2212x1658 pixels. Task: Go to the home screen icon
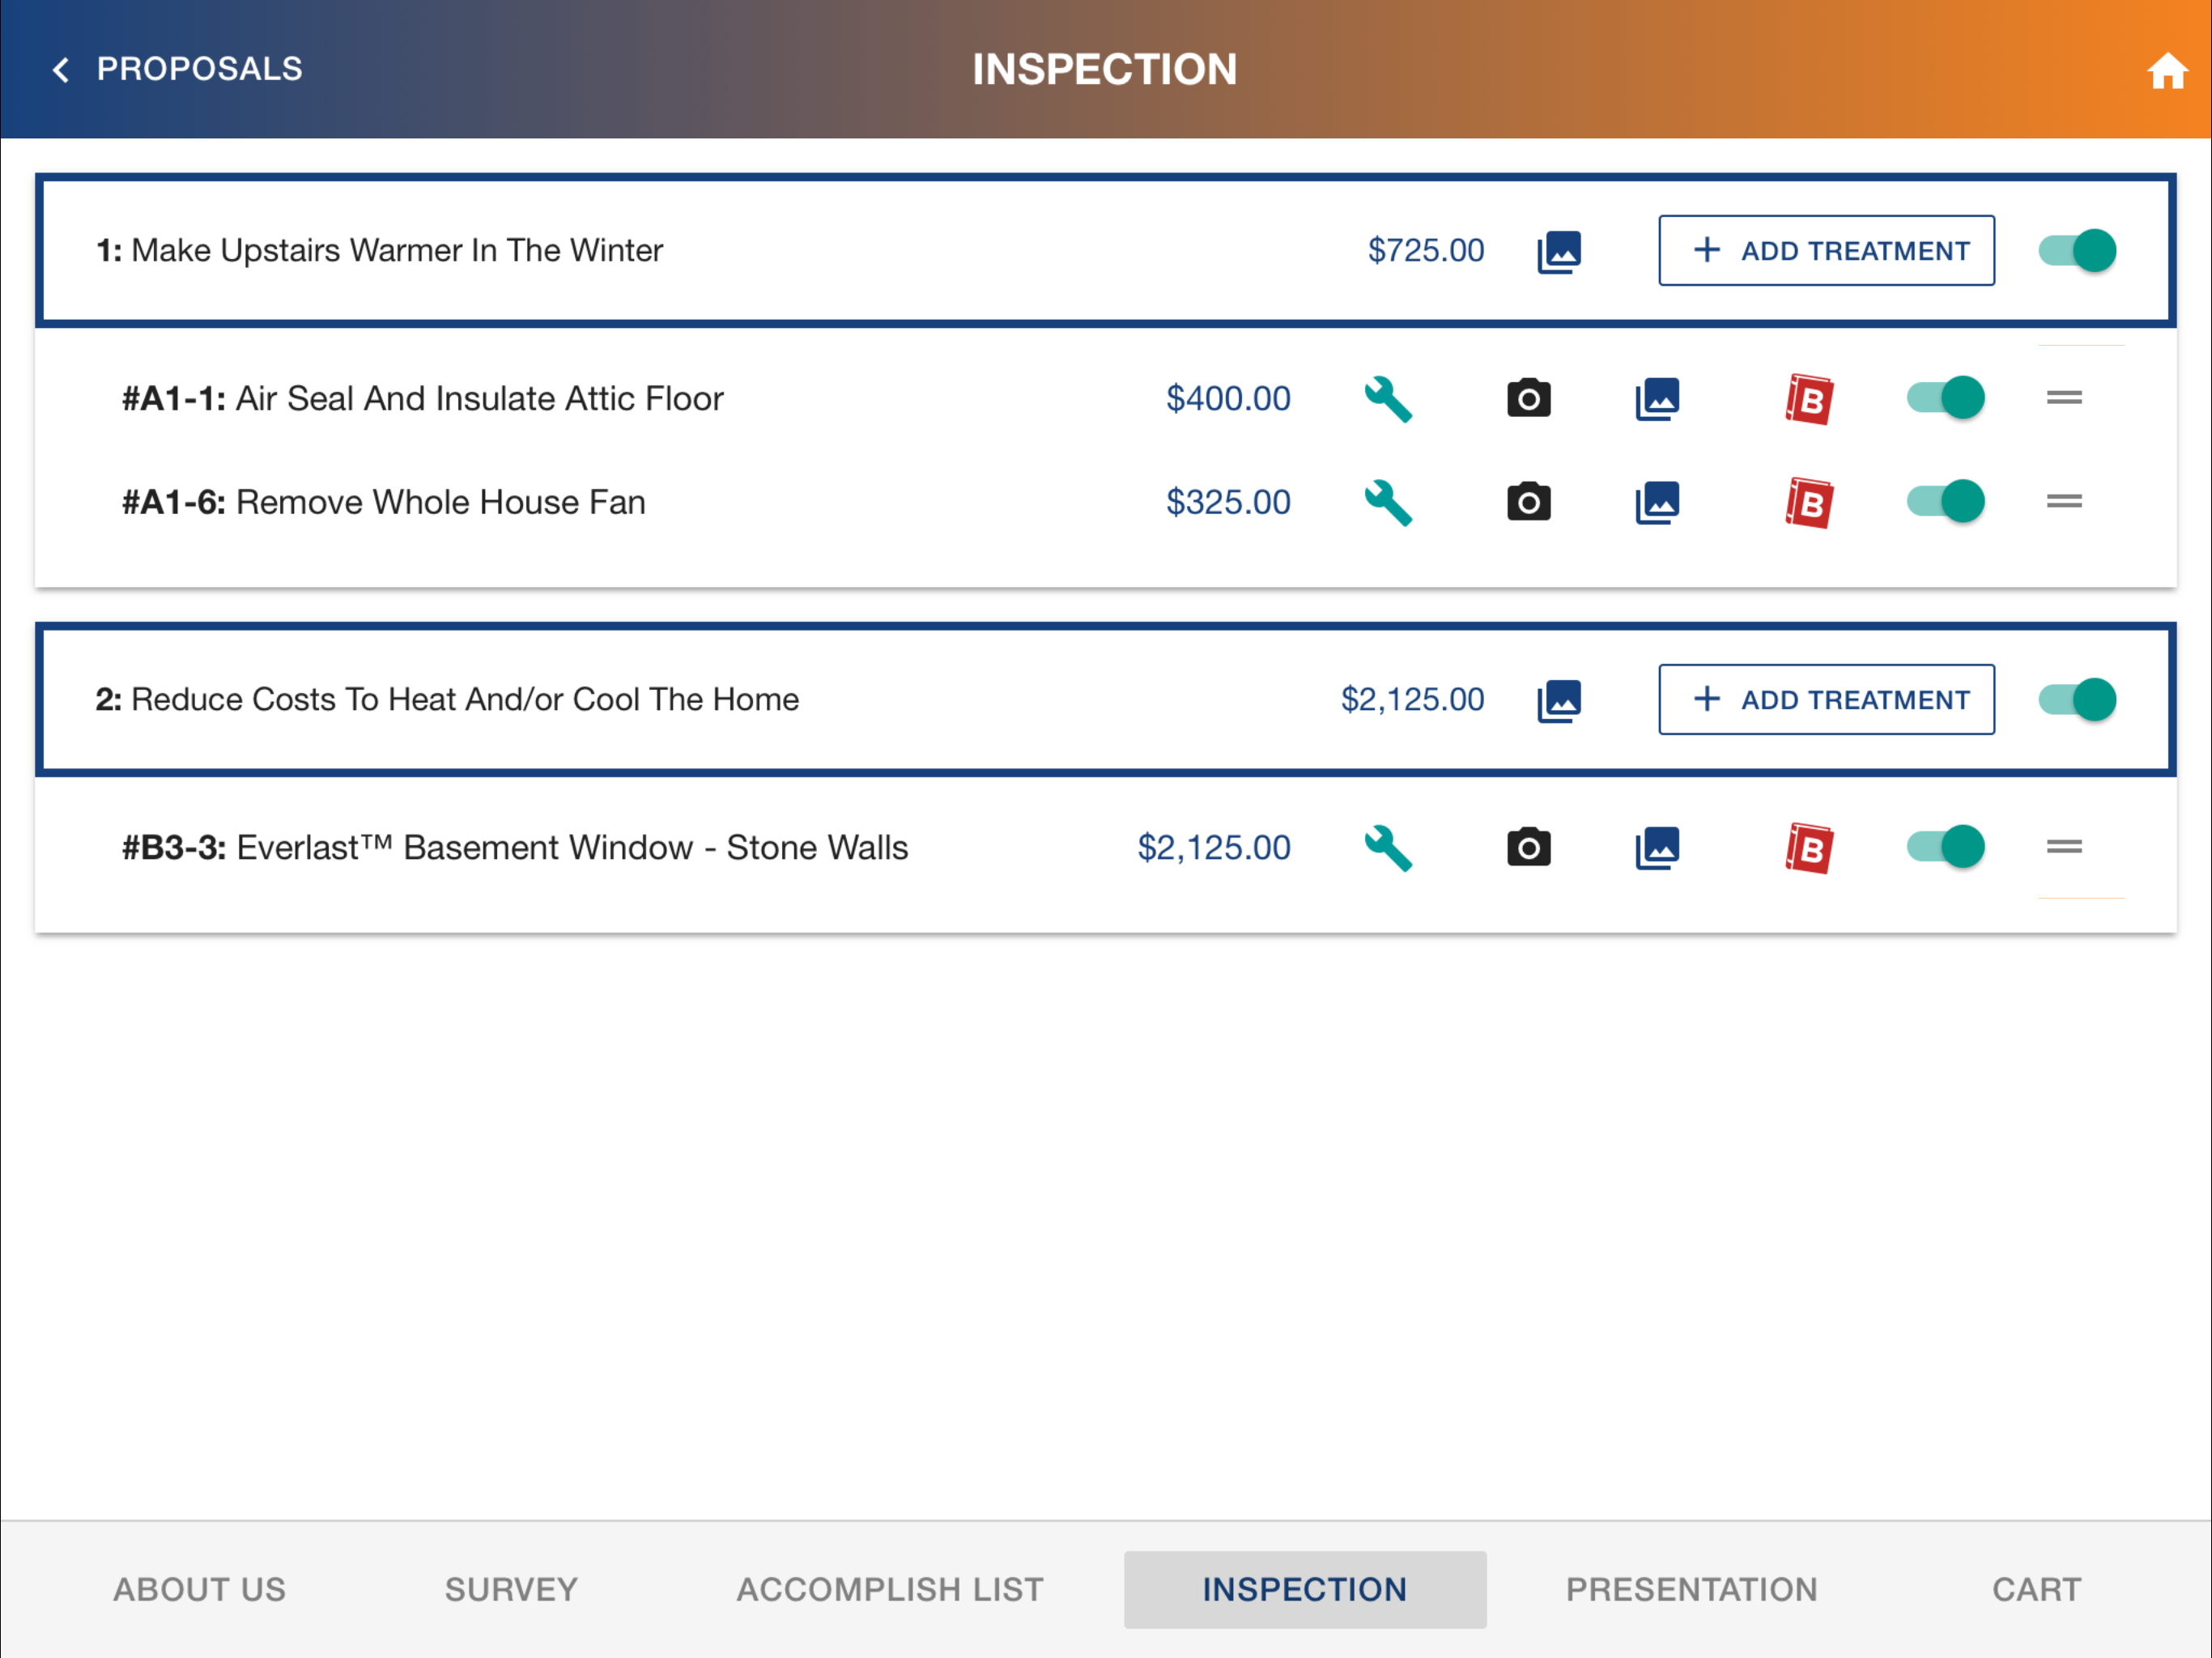[x=2167, y=70]
